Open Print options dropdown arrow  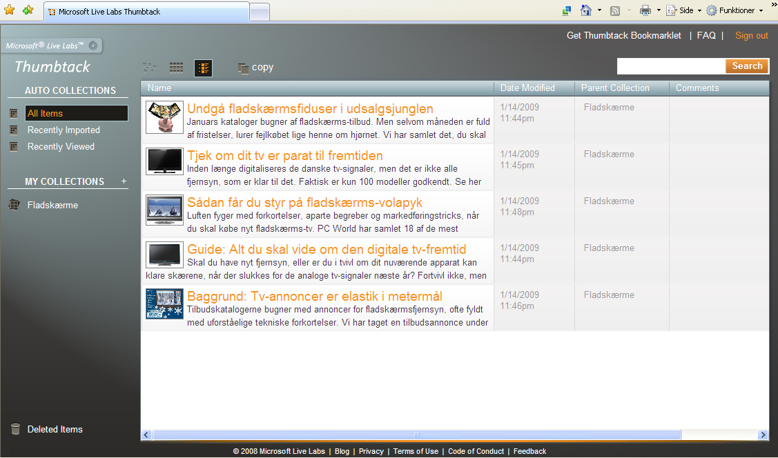(659, 10)
